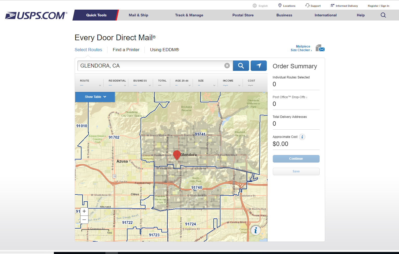Click the Register / Sign In link
This screenshot has height=254, width=399.
pos(378,6)
